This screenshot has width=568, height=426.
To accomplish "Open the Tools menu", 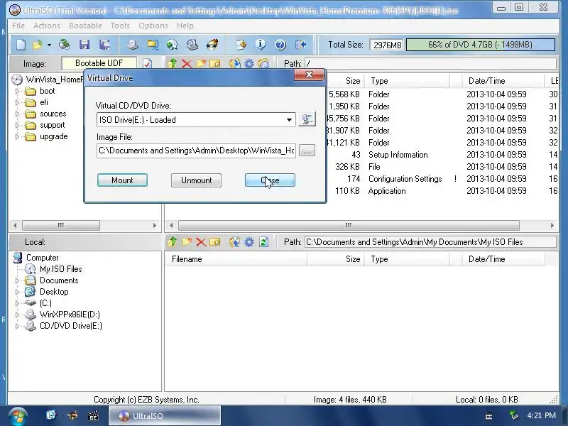I will coord(120,26).
